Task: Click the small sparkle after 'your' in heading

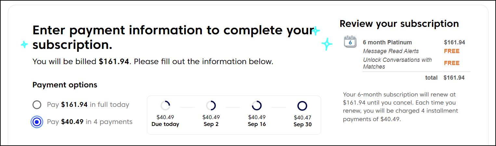Action: 316,31
